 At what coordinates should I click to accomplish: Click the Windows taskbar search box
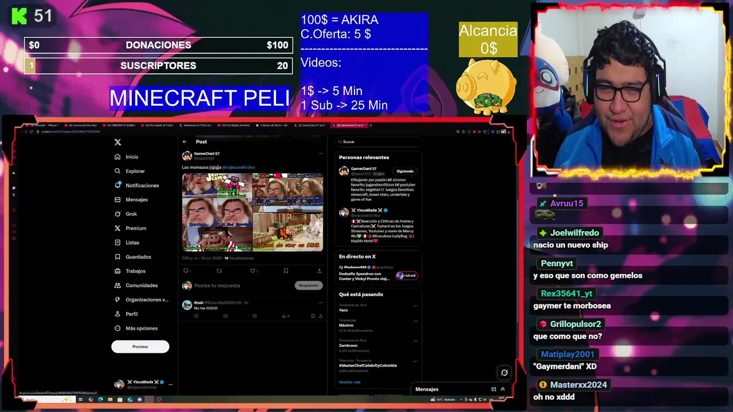tap(46, 399)
